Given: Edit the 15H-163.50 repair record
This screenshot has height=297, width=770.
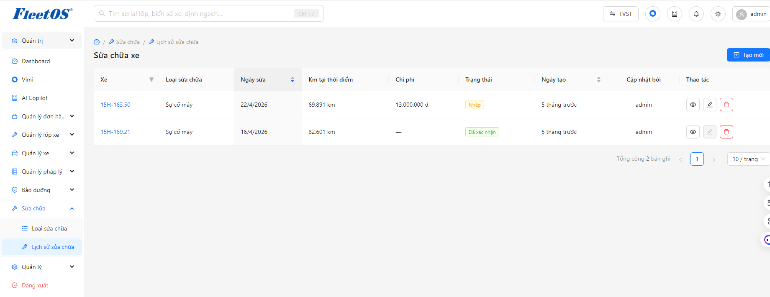Looking at the screenshot, I should point(710,105).
